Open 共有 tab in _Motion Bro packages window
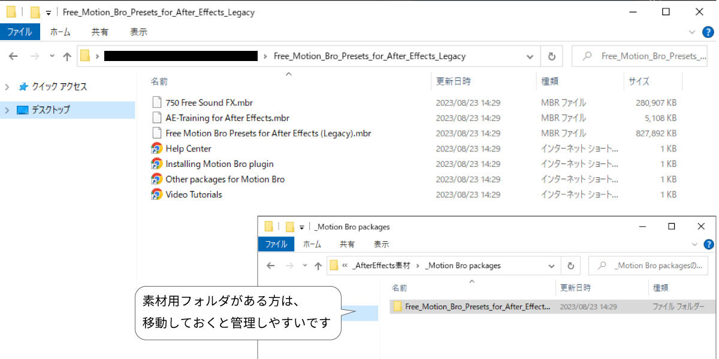The image size is (719, 359). [x=347, y=244]
